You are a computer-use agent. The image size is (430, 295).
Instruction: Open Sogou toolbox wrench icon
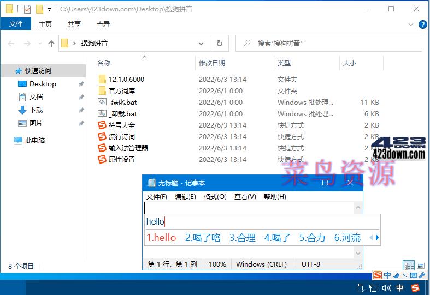pos(422,275)
